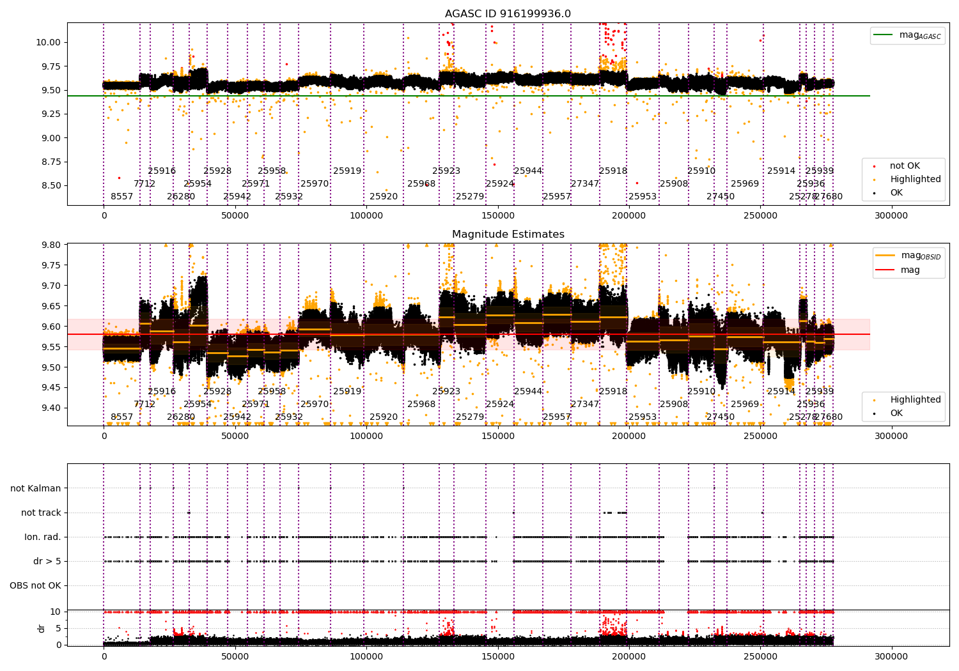The image size is (959, 671).
Task: Click obsid label 25971 in the middle plot
Action: (256, 404)
